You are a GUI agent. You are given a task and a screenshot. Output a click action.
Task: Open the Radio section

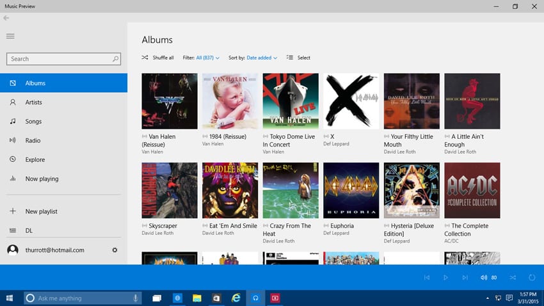point(33,141)
